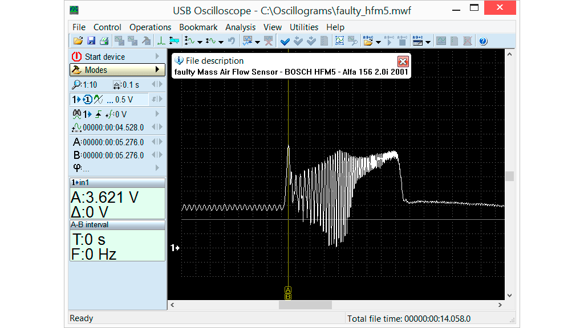This screenshot has height=328, width=584.
Task: Expand the trigger 0 V settings arrow
Action: pyautogui.click(x=157, y=113)
